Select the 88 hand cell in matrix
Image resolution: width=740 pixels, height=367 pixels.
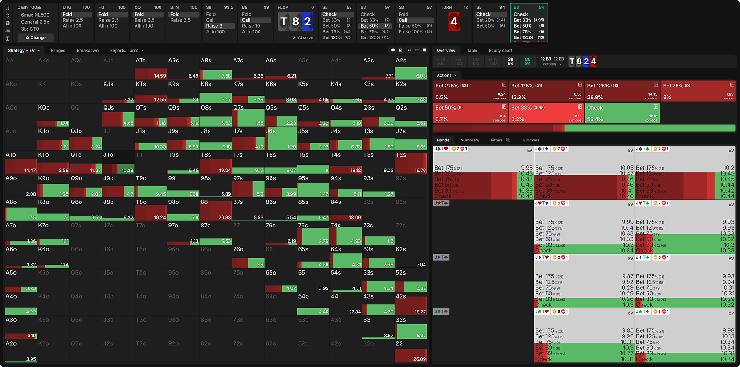[x=216, y=209]
